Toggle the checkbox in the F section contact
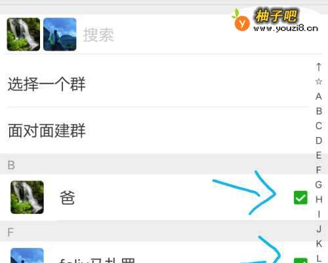328x263 pixels. (x=300, y=260)
